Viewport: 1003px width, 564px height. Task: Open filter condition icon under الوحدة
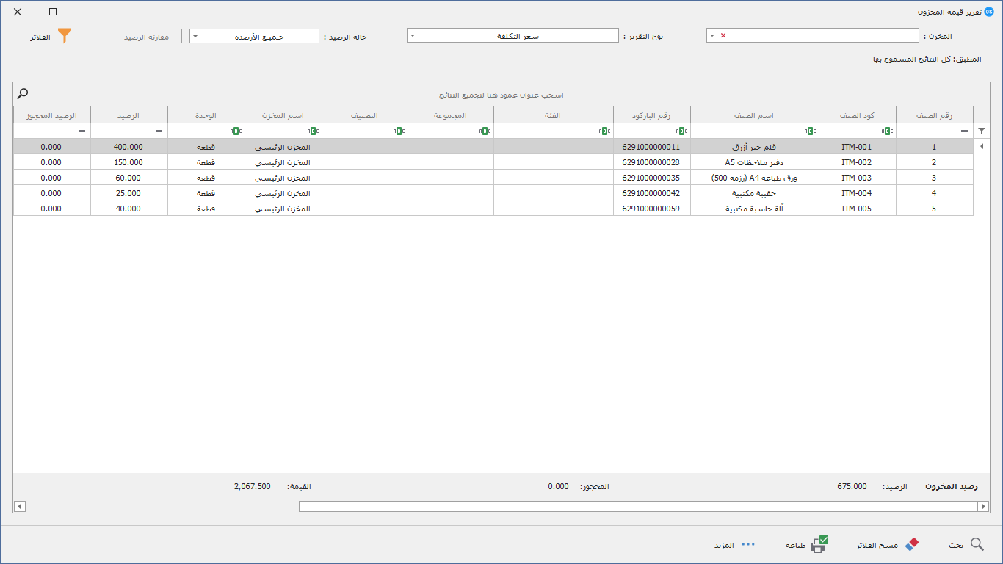(236, 131)
